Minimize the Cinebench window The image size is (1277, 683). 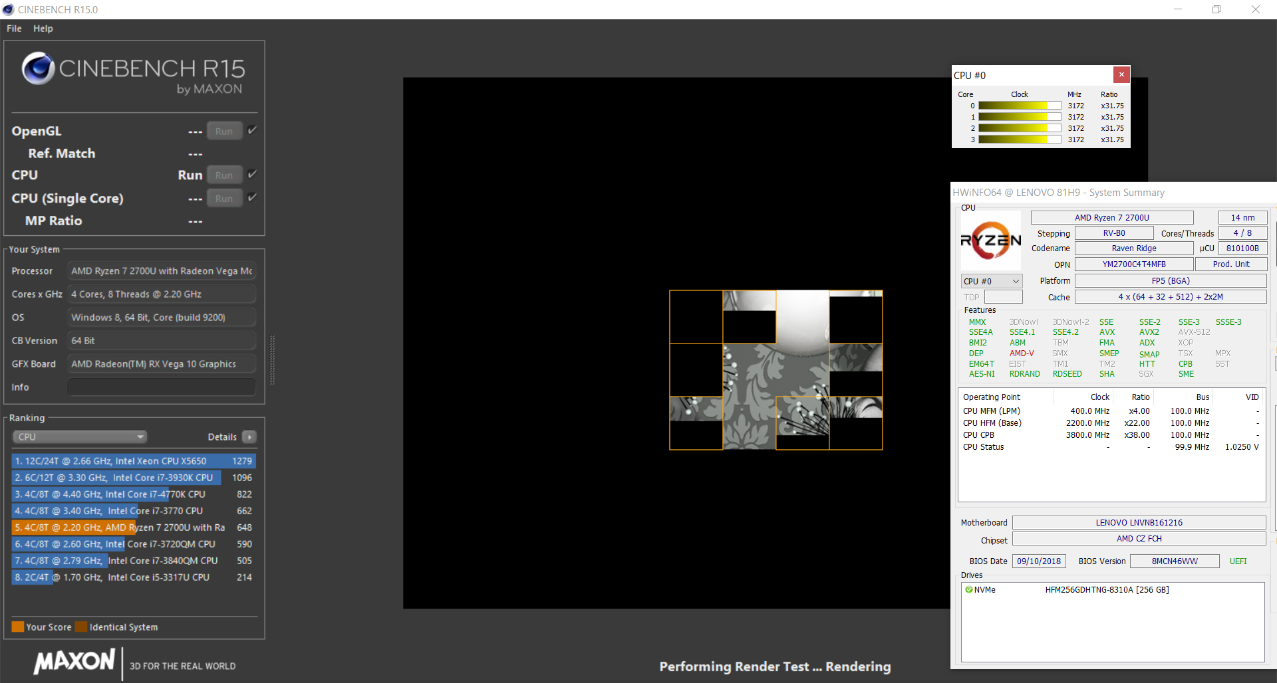click(1177, 9)
